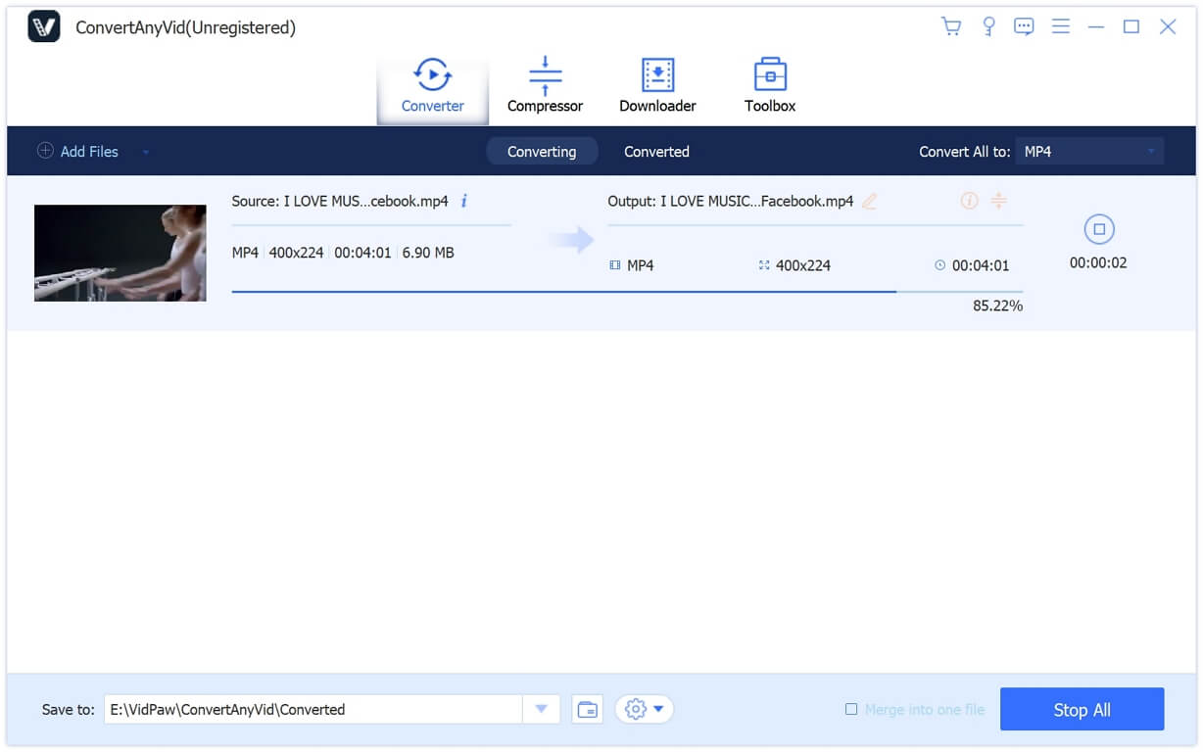
Task: Stop the current file conversion
Action: tap(1098, 229)
